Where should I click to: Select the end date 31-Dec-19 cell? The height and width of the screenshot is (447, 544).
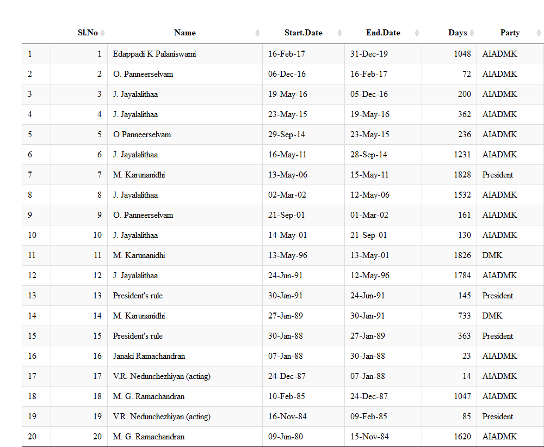coord(369,54)
